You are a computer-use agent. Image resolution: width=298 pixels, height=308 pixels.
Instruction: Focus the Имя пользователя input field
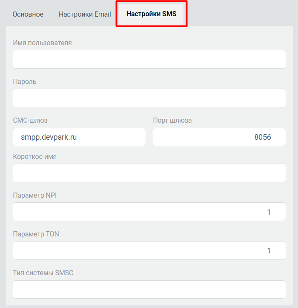click(149, 59)
